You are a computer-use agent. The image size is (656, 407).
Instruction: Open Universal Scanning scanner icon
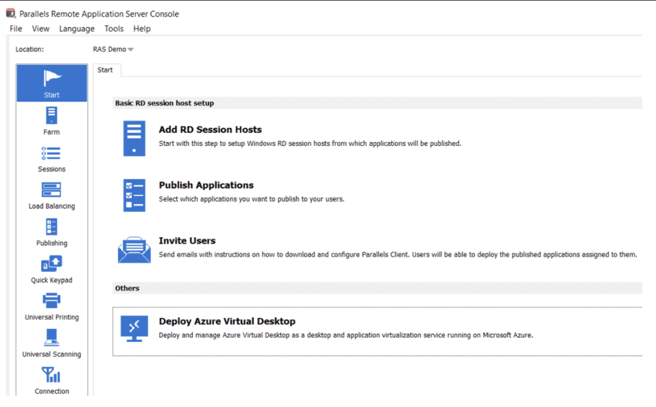51,337
